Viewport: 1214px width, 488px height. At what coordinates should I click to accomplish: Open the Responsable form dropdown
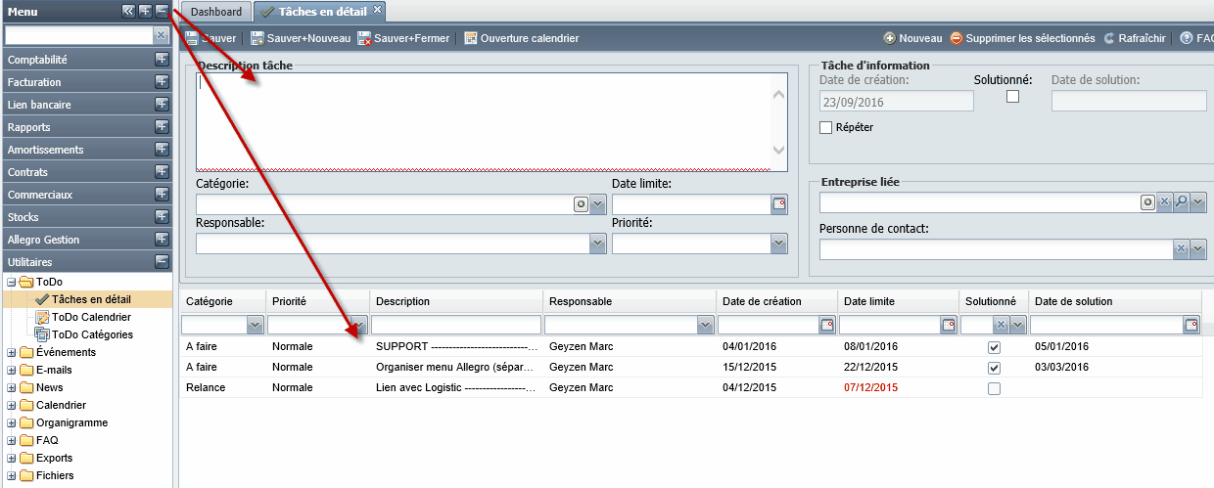tap(598, 244)
